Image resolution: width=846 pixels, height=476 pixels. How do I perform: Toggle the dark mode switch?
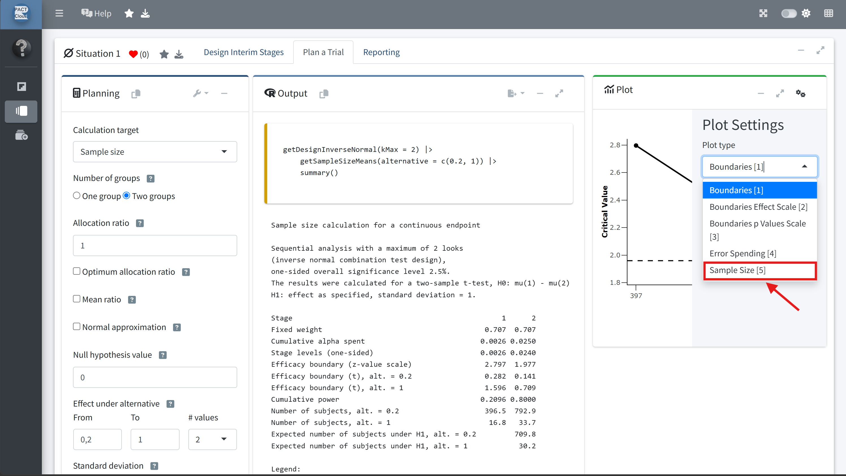click(789, 14)
